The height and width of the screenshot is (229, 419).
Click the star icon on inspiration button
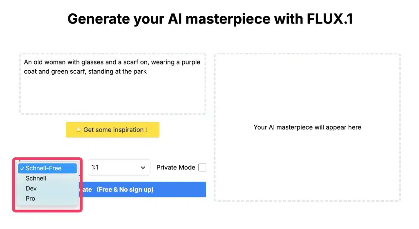click(79, 130)
